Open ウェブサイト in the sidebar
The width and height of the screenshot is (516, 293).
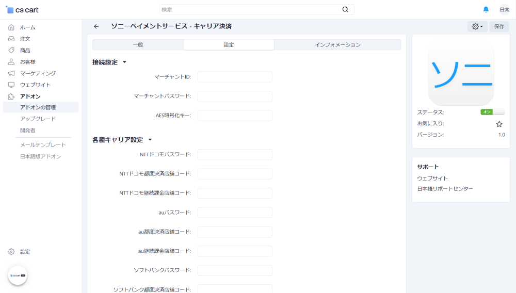[35, 85]
